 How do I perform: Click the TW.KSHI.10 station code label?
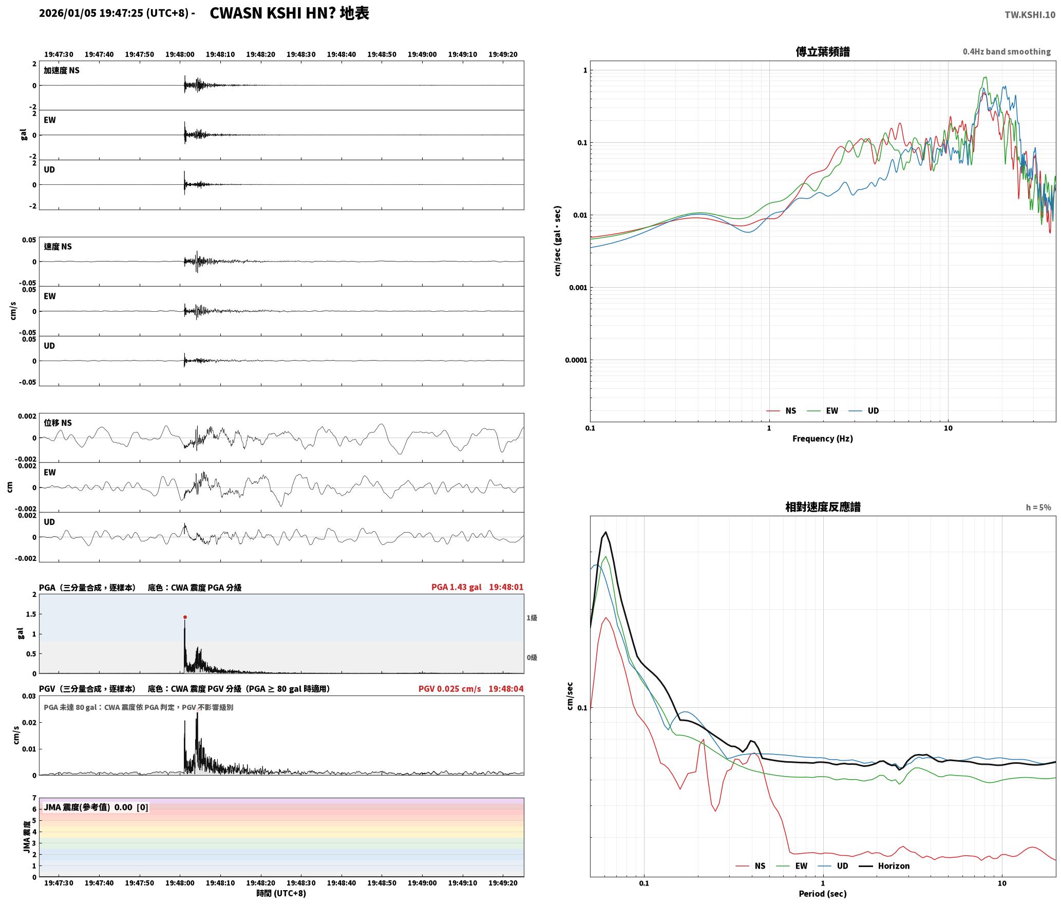[1030, 15]
